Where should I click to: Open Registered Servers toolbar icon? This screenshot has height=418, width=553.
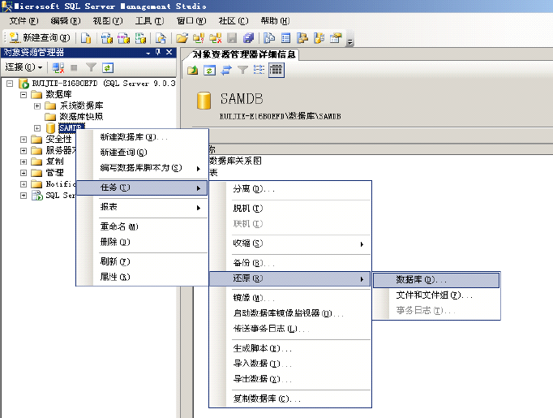[x=269, y=38]
